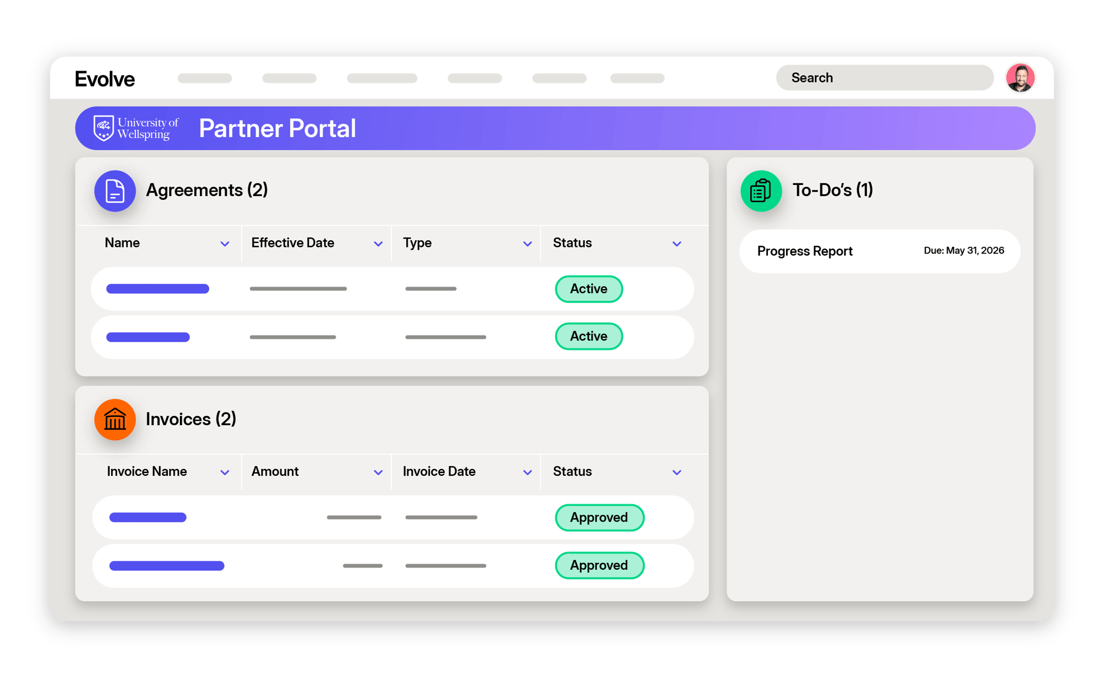Open the Amount column dropdown
This screenshot has width=1104, height=678.
379,472
